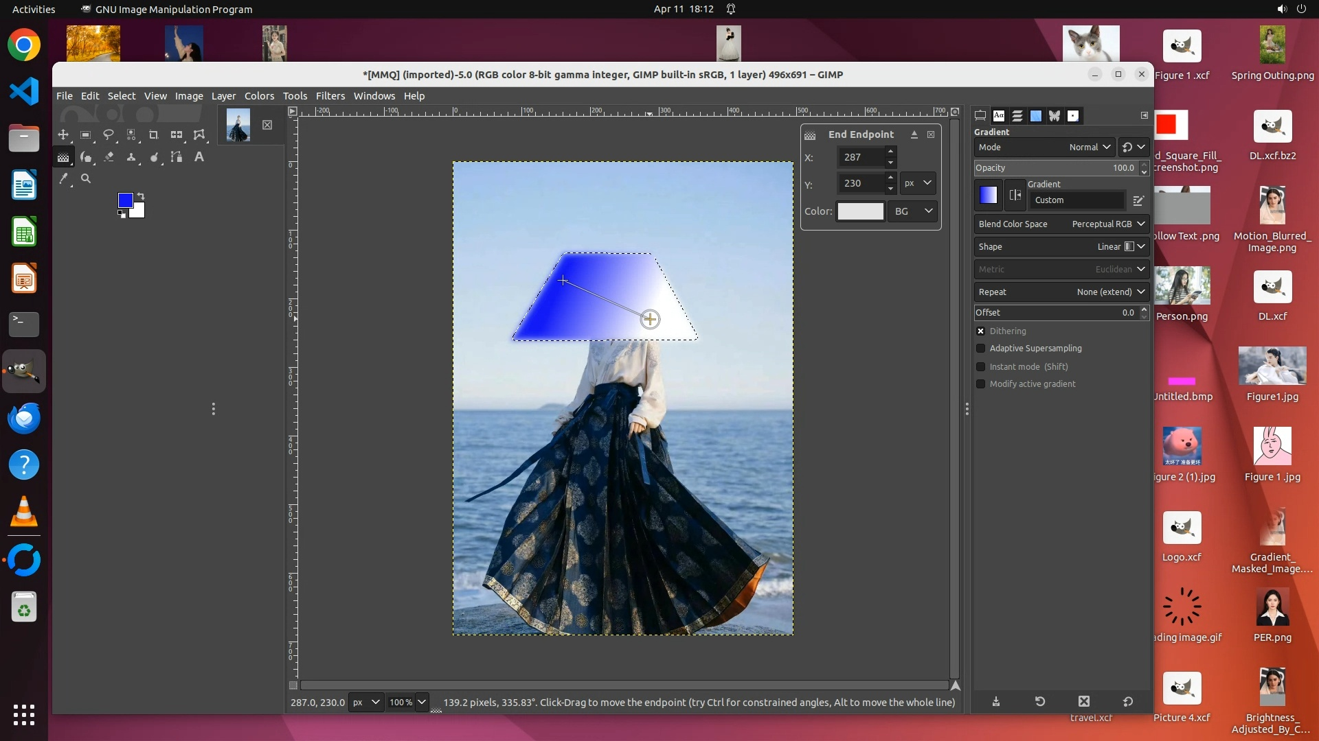Click the blue foreground color swatch
Screen dimensions: 1319x741
[125, 200]
